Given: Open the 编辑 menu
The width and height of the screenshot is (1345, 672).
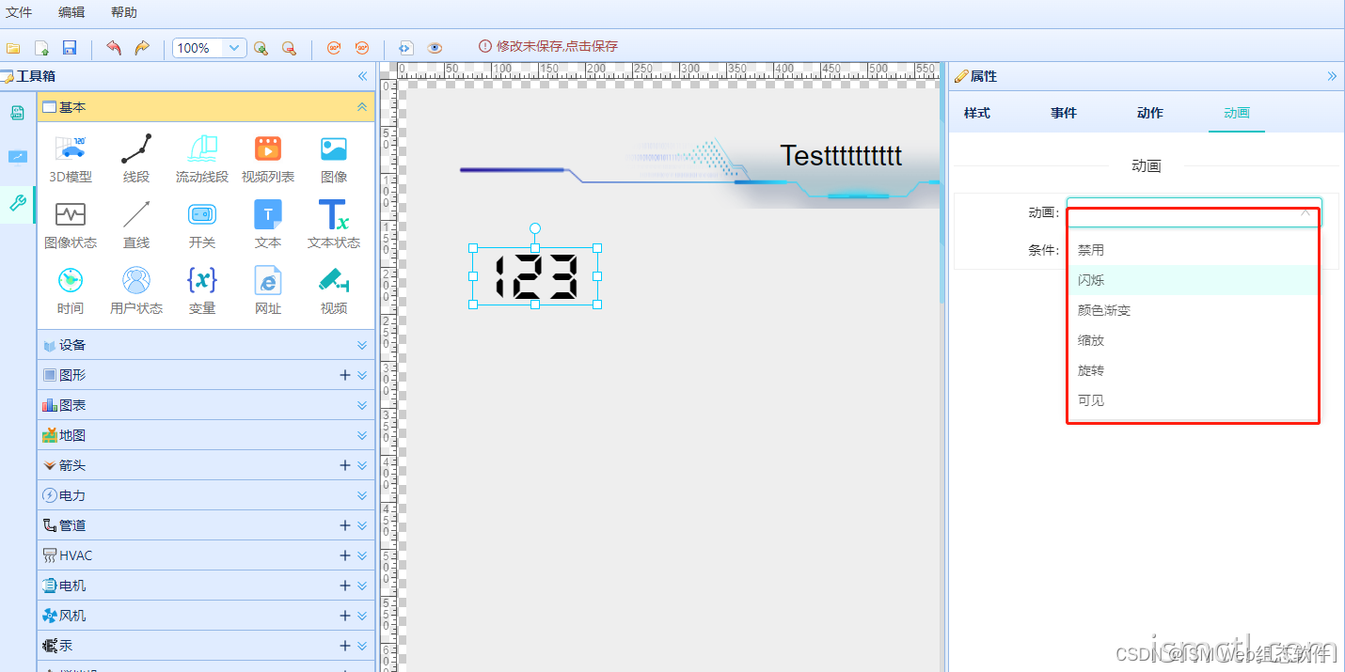Looking at the screenshot, I should pyautogui.click(x=71, y=12).
